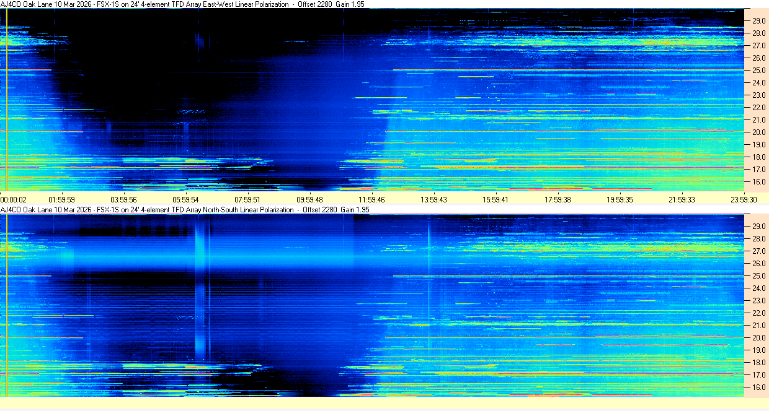769x411 pixels.
Task: Click 23.0 frequency label on East-West chart
Action: click(x=759, y=95)
